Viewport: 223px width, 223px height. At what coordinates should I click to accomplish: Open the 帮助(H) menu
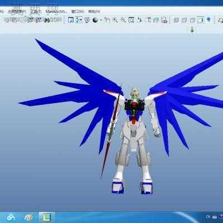(94, 12)
